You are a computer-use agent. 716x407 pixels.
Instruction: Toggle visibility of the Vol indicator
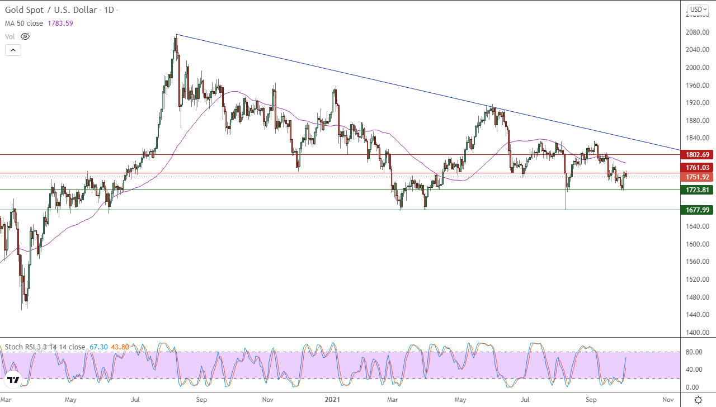[x=25, y=36]
